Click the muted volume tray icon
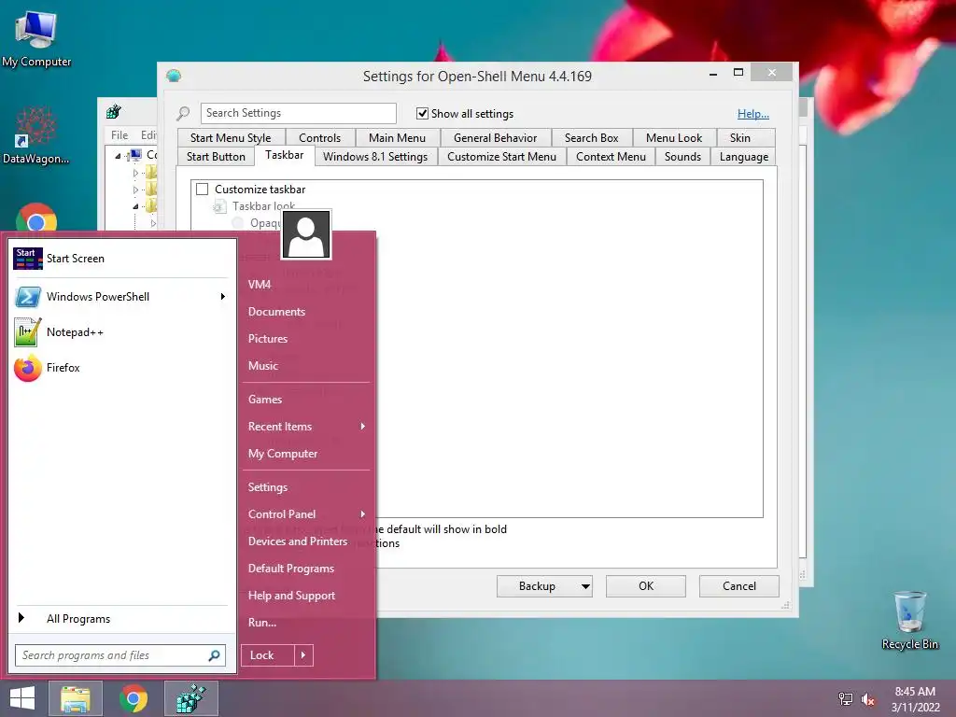This screenshot has width=956, height=717. (868, 699)
